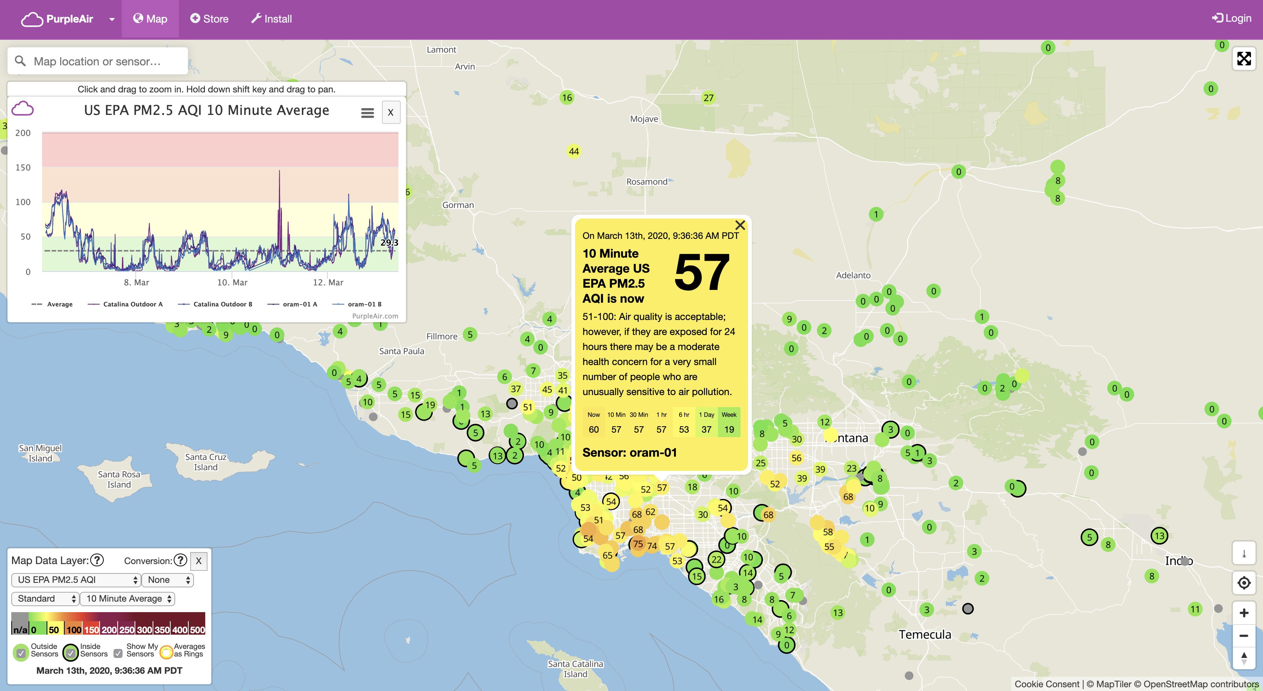
Task: Zoom out the map with minus
Action: (1244, 636)
